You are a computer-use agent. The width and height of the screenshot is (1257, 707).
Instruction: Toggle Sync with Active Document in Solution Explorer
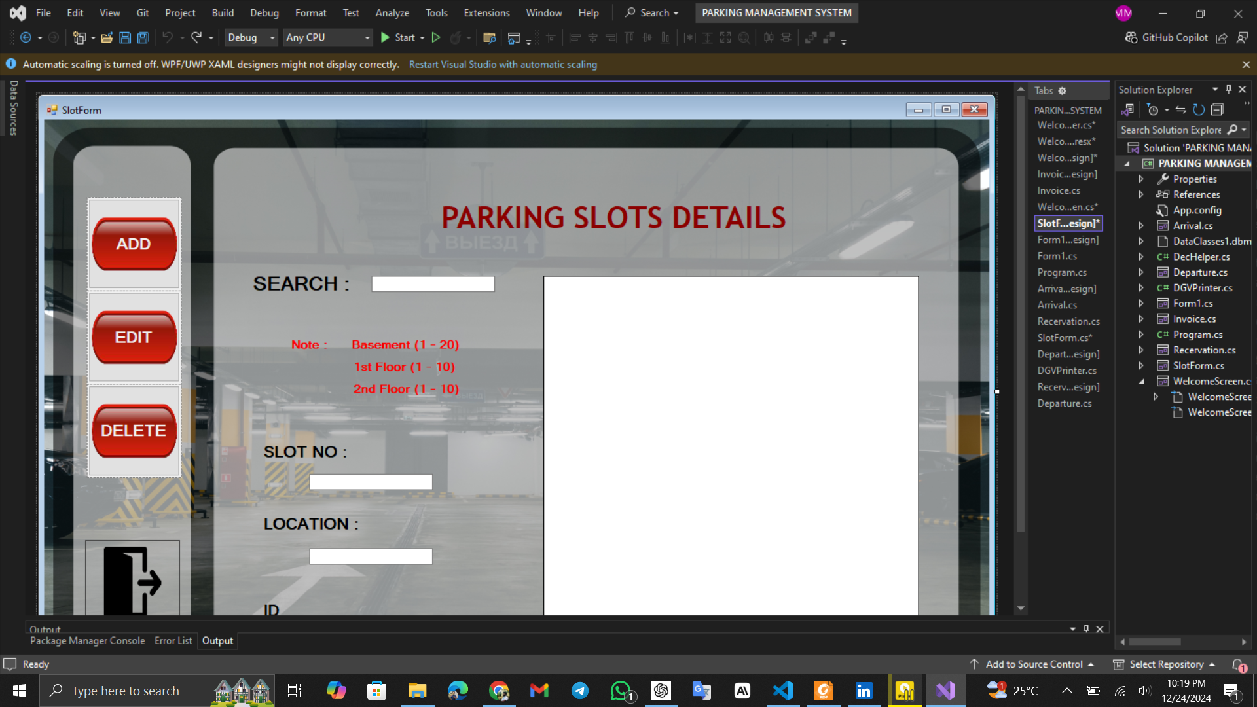[x=1180, y=110]
